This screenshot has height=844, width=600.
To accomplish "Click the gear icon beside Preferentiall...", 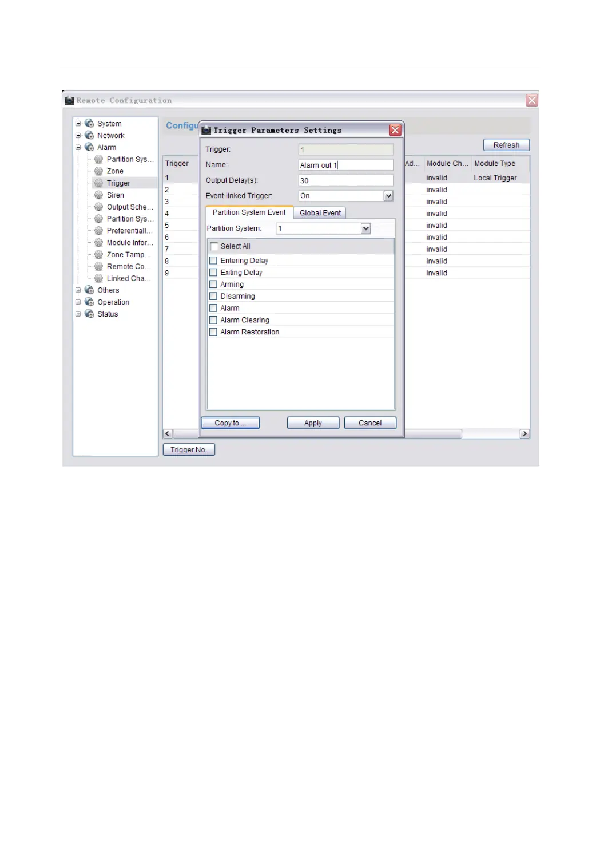I will pos(99,231).
